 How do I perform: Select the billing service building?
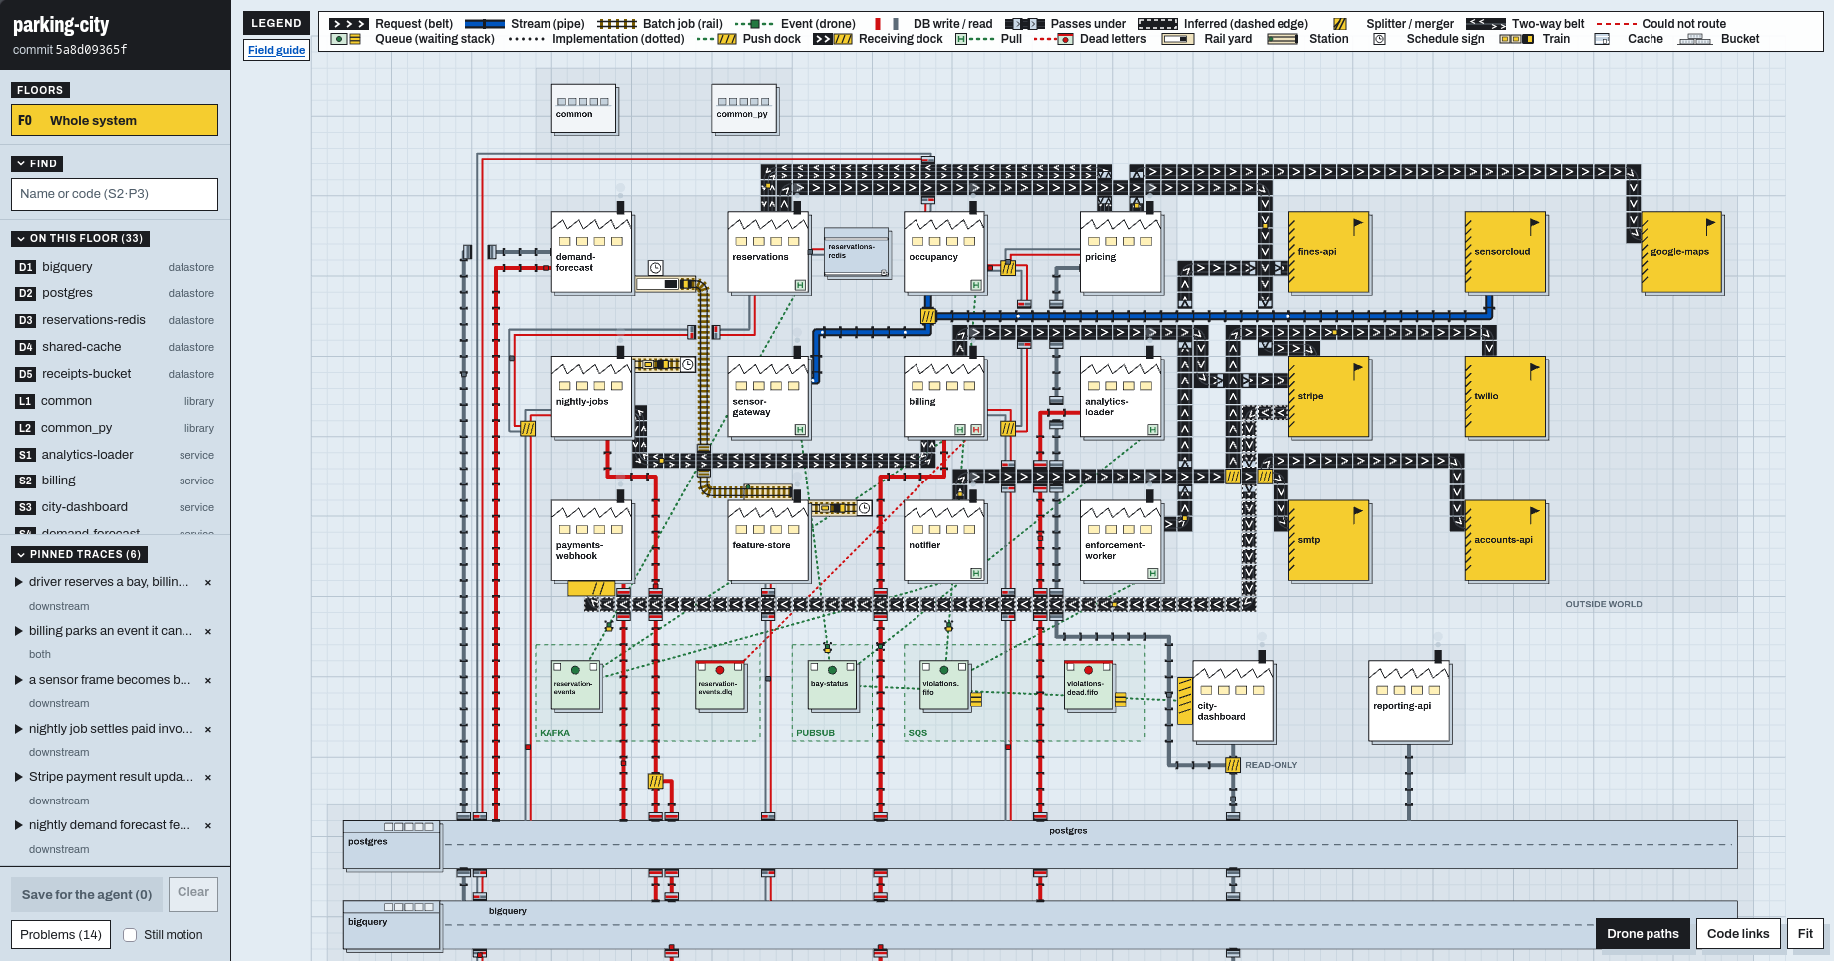click(x=944, y=397)
